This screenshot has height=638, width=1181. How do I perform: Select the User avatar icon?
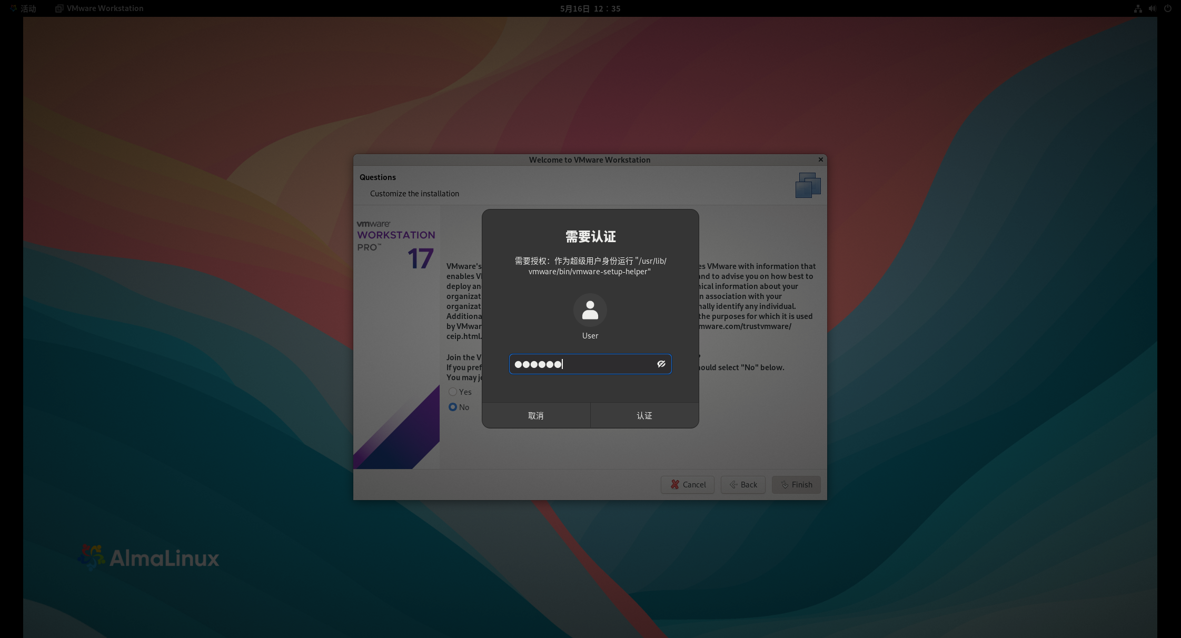pyautogui.click(x=590, y=310)
